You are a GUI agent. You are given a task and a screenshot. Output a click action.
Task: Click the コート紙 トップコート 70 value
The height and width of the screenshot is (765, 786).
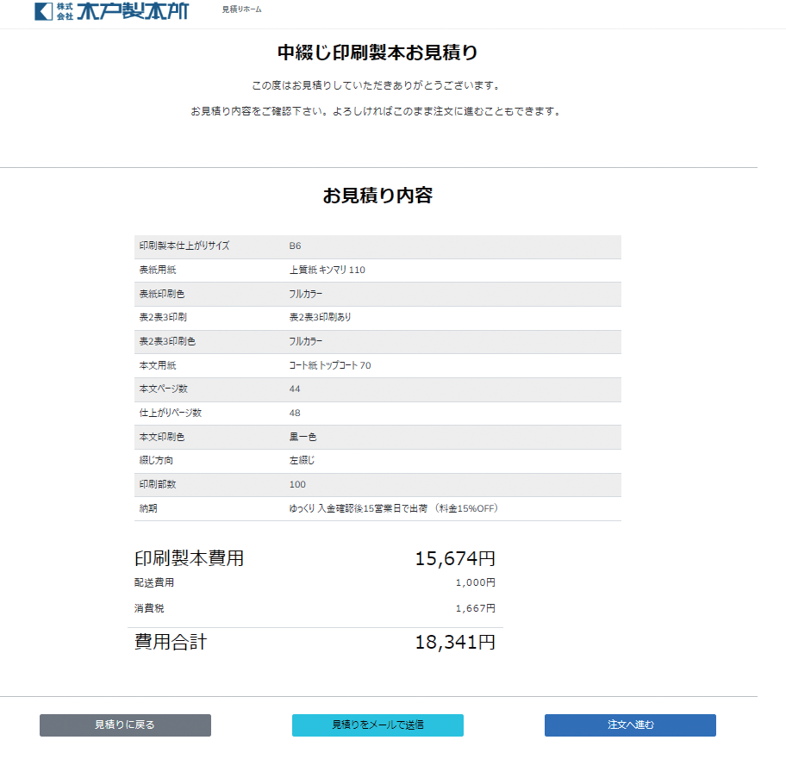tap(330, 366)
